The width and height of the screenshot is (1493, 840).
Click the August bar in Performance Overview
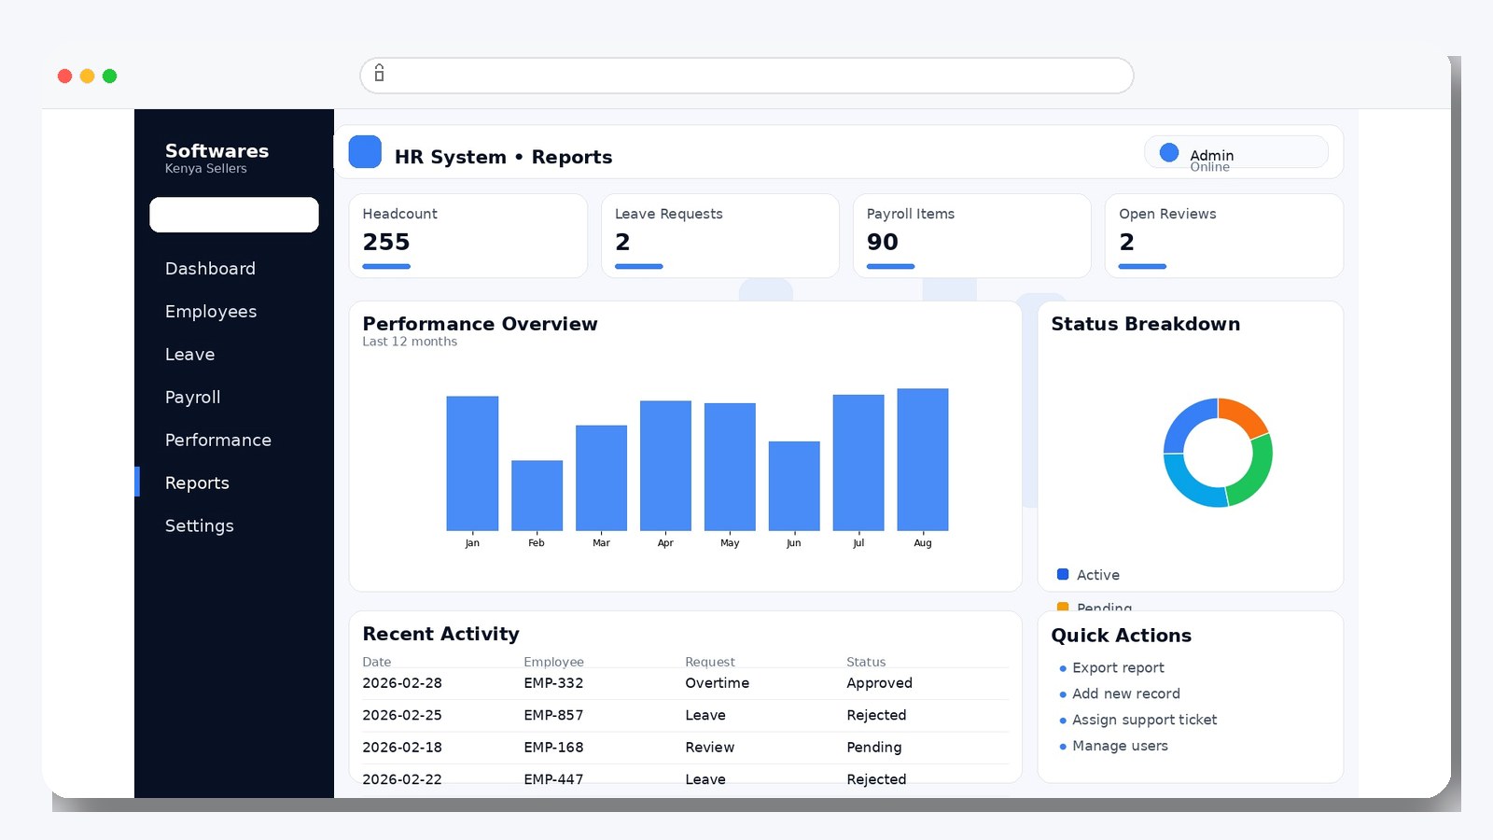click(922, 457)
